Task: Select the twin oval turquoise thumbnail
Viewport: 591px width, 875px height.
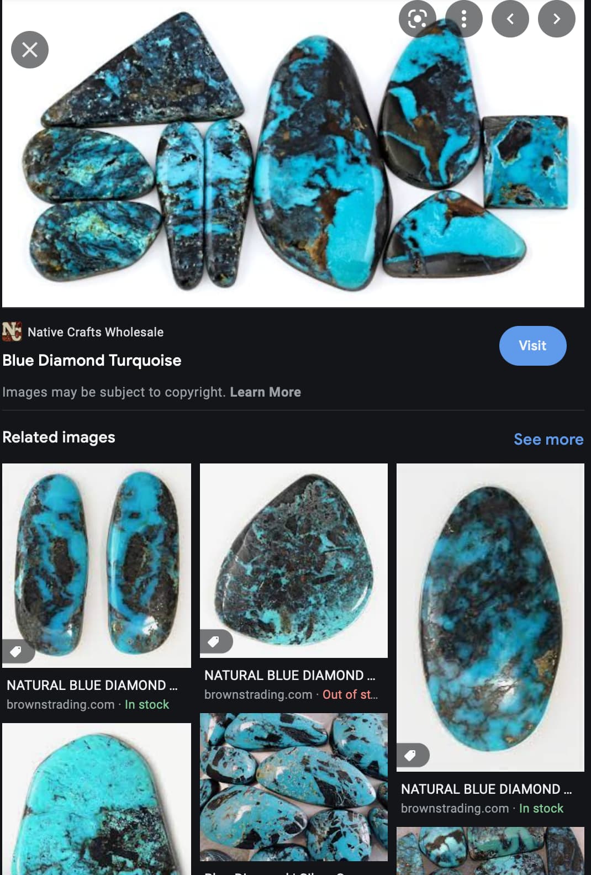Action: [x=97, y=566]
